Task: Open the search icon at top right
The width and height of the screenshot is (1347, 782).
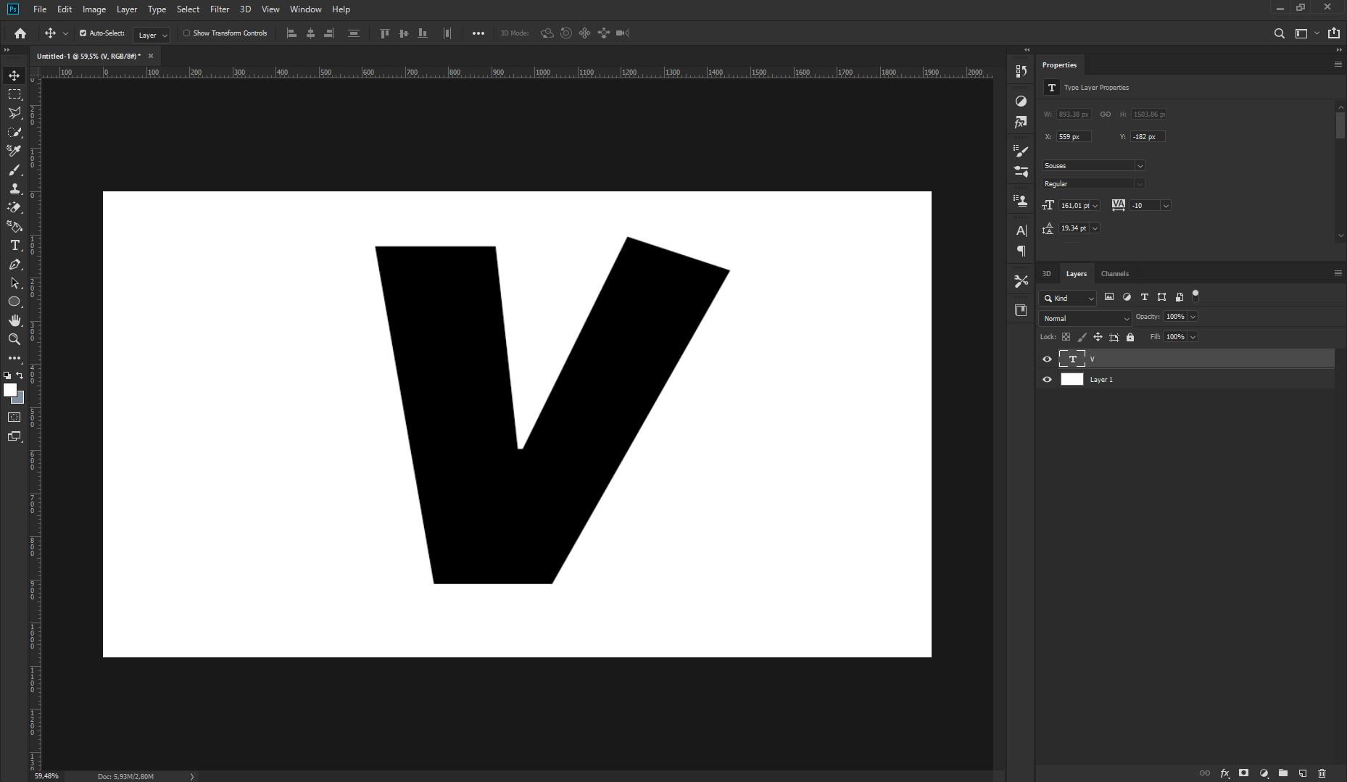Action: tap(1280, 33)
